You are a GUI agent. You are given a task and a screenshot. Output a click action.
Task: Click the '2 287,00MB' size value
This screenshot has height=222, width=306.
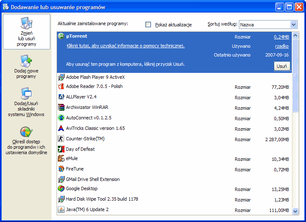coord(277,139)
